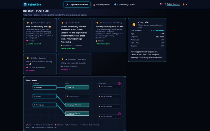Click the orange diamond medium sensitivity legend icon
210x131 pixels.
click(x=55, y=125)
